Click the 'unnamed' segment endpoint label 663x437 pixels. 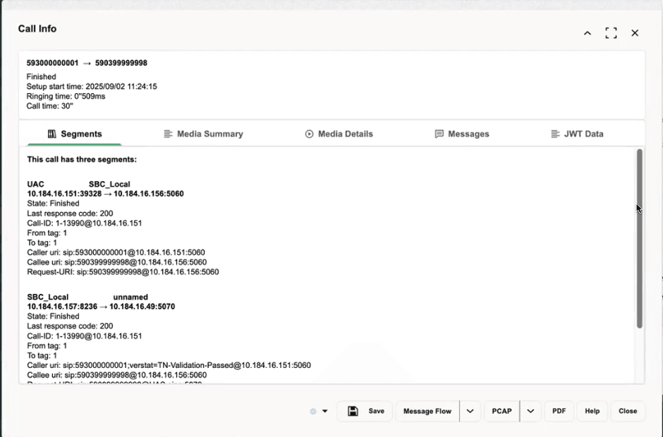coord(130,297)
